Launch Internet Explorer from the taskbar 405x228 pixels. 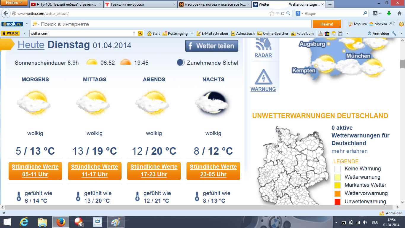pos(24,222)
